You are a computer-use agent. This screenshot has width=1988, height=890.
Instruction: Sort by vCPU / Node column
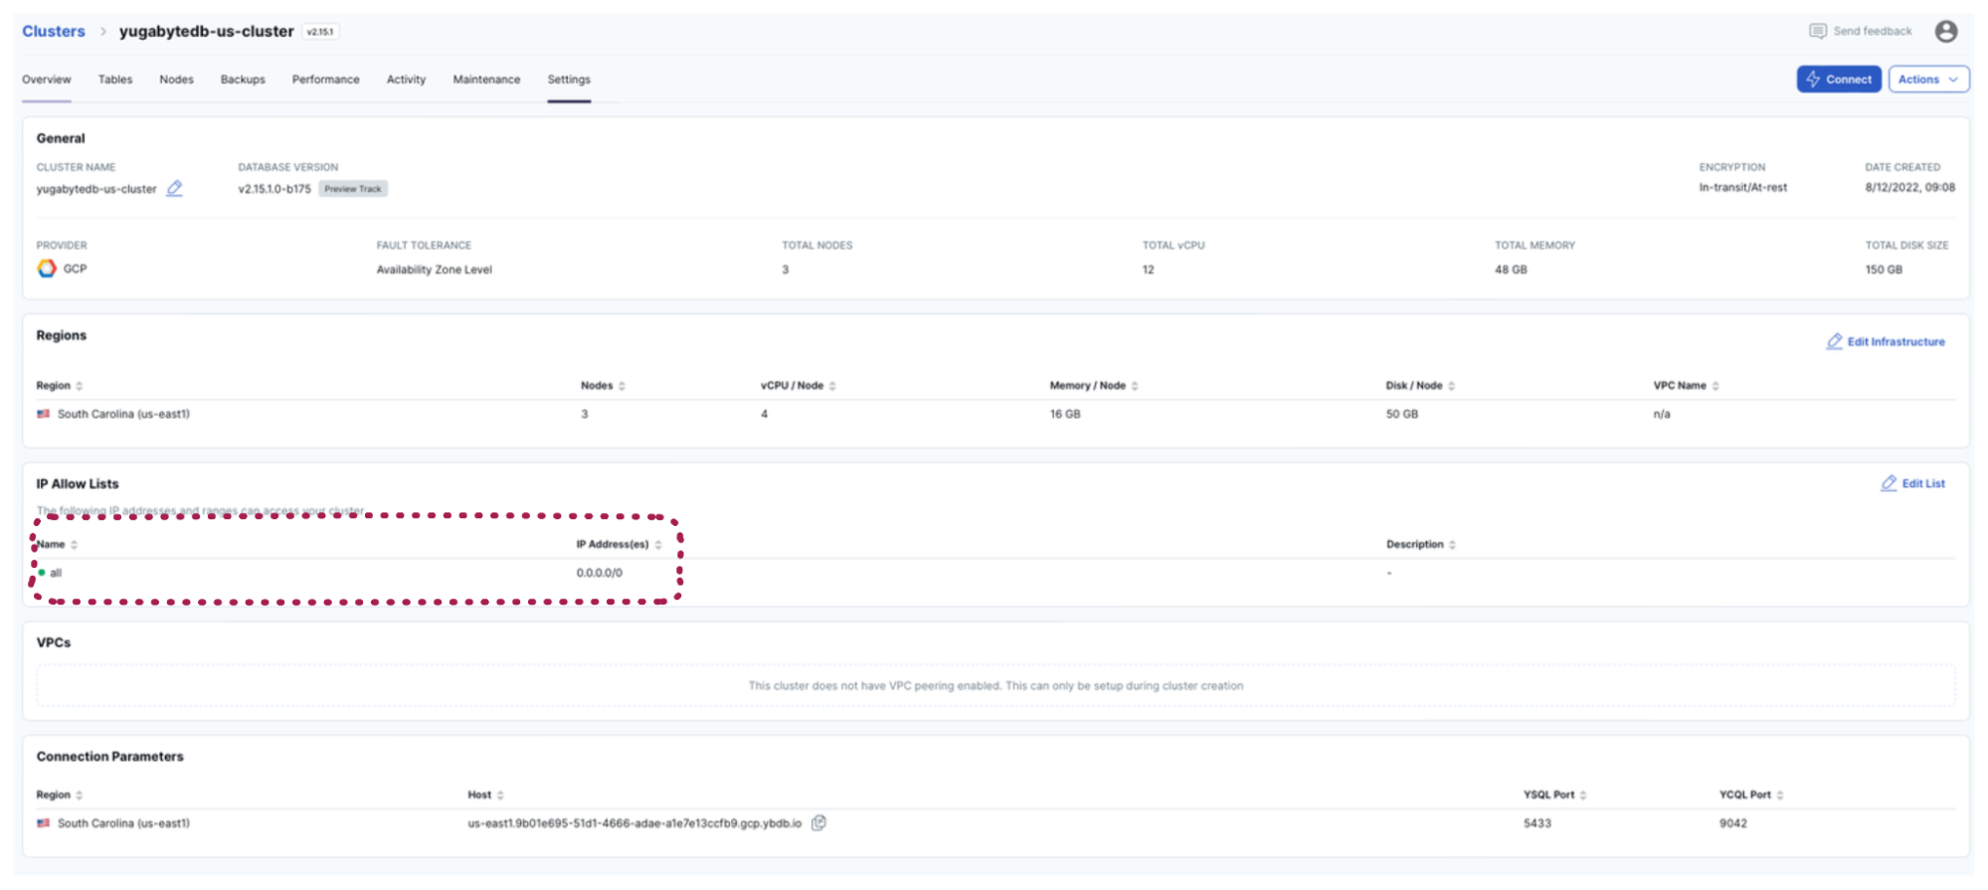(x=832, y=386)
